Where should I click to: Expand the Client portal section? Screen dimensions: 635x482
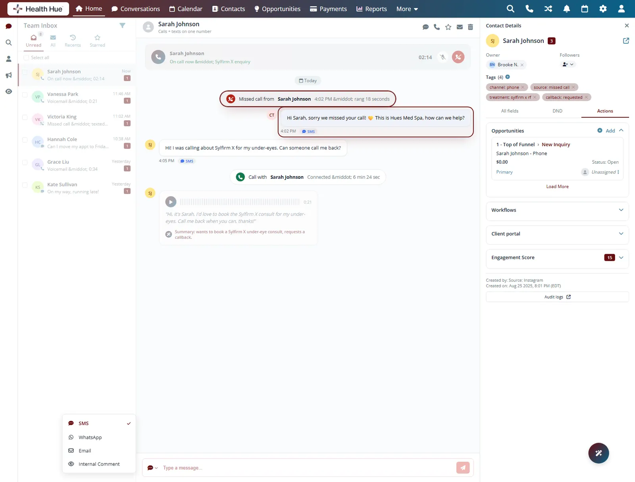[x=621, y=234]
